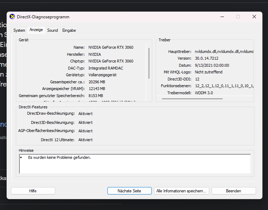Minimize the DirectX diagnostic window
Image resolution: width=268 pixels, height=210 pixels.
[222, 17]
